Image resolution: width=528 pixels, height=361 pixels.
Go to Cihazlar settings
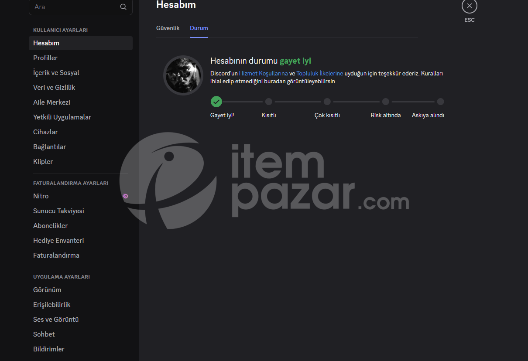pos(81,132)
